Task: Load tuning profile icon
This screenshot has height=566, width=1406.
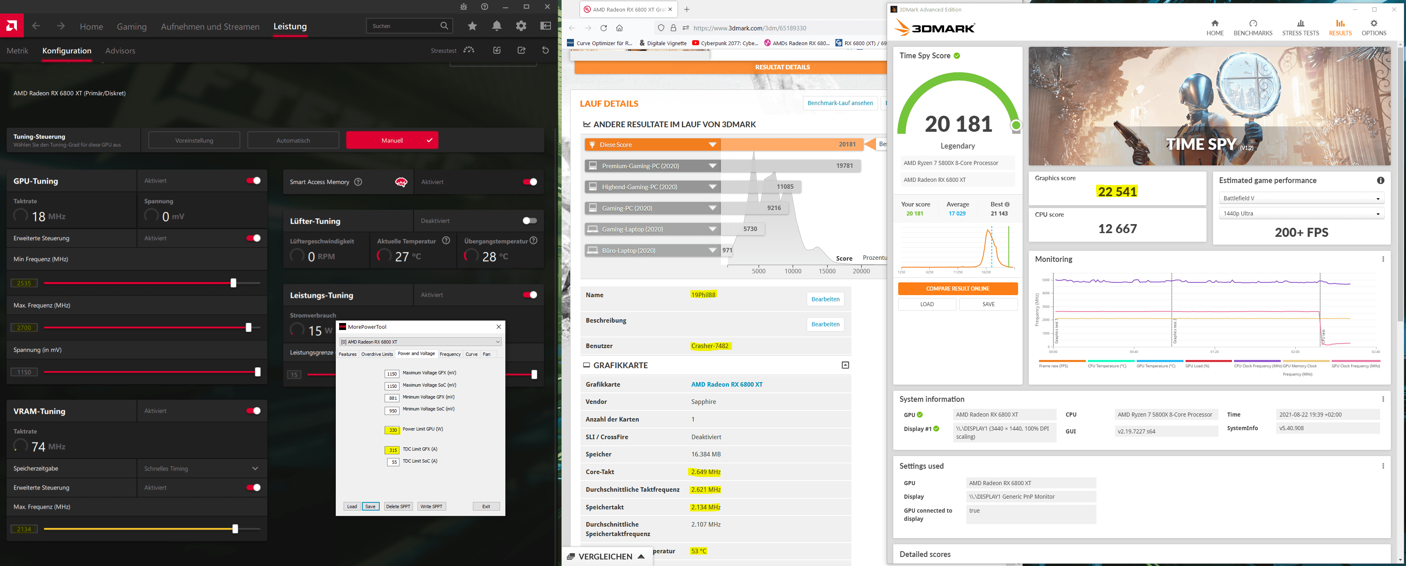Action: tap(497, 50)
